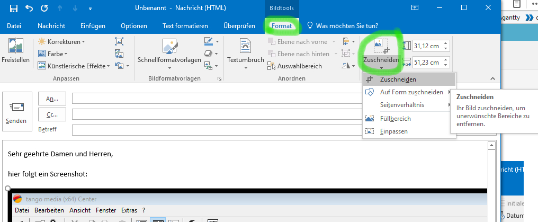538x222 pixels.
Task: Choose Einpassen in the crop menu
Action: 393,131
